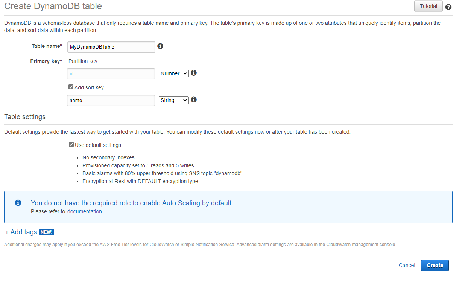Click the 'You do not have the required role' message
This screenshot has width=468, height=292.
tap(132, 203)
